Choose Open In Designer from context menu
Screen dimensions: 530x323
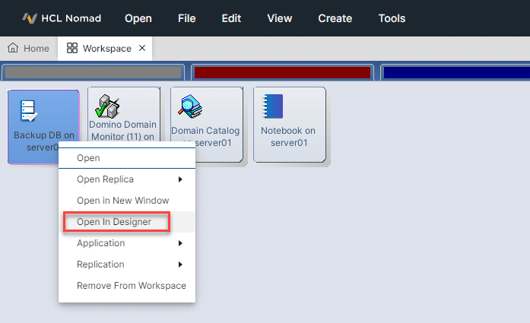click(x=114, y=222)
